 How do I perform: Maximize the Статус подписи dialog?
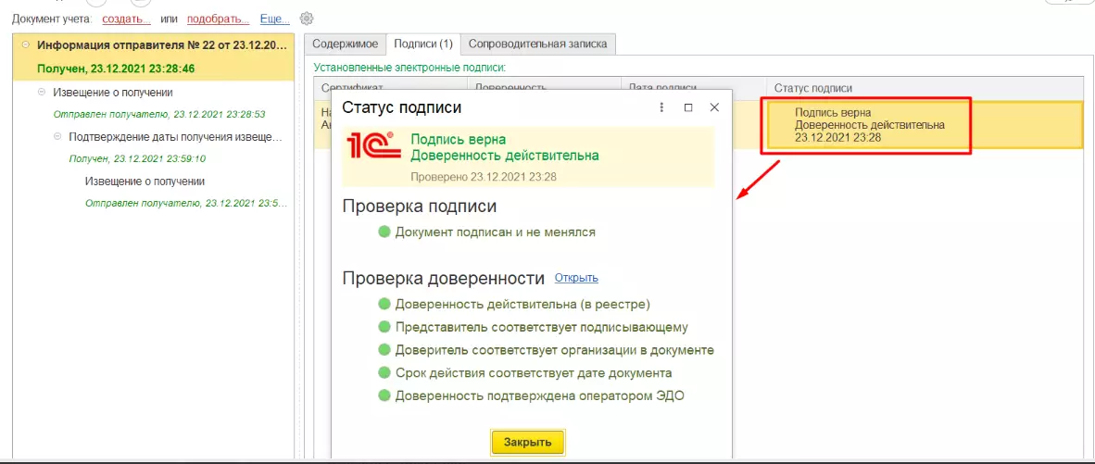[x=688, y=107]
